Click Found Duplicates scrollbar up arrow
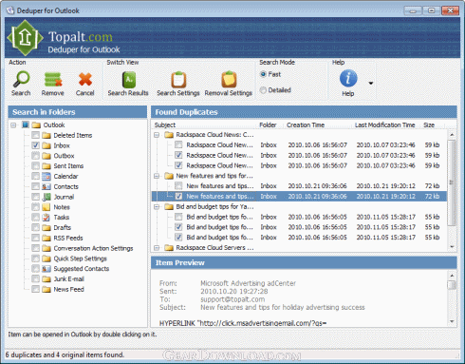The height and width of the screenshot is (364, 465). pyautogui.click(x=452, y=135)
